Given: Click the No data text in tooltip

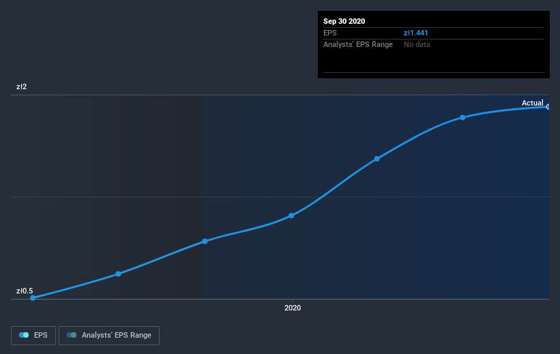Looking at the screenshot, I should tap(417, 44).
